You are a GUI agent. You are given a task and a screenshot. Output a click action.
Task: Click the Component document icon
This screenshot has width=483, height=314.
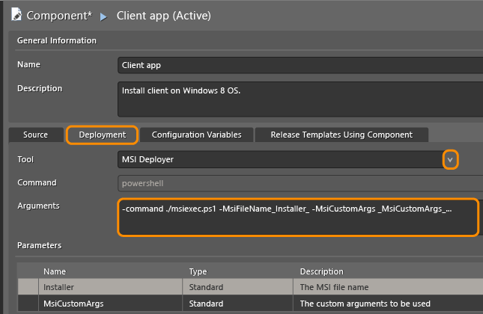click(x=15, y=14)
